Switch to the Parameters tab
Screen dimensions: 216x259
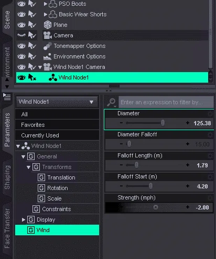[x=7, y=130]
